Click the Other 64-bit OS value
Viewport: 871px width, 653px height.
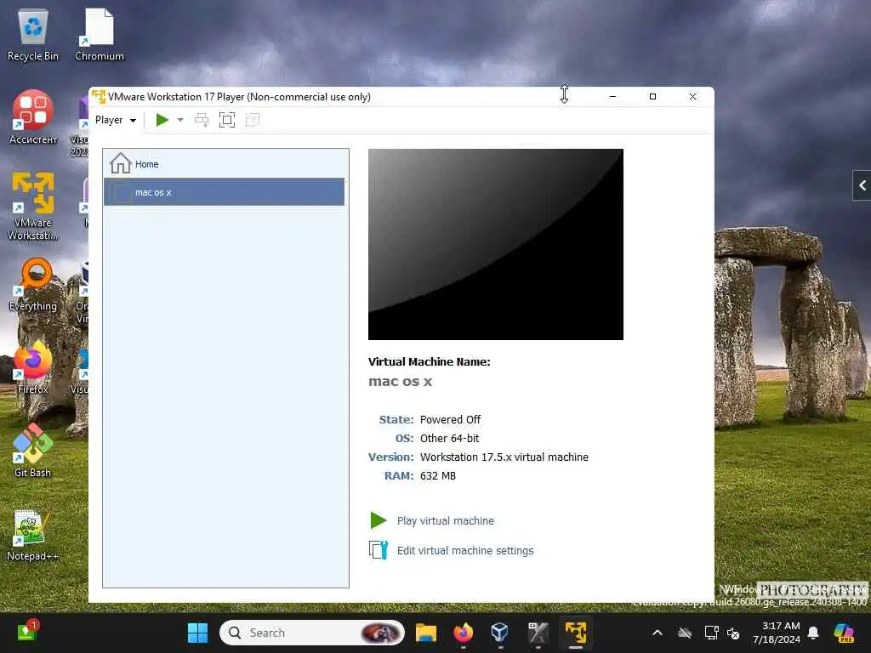(449, 439)
